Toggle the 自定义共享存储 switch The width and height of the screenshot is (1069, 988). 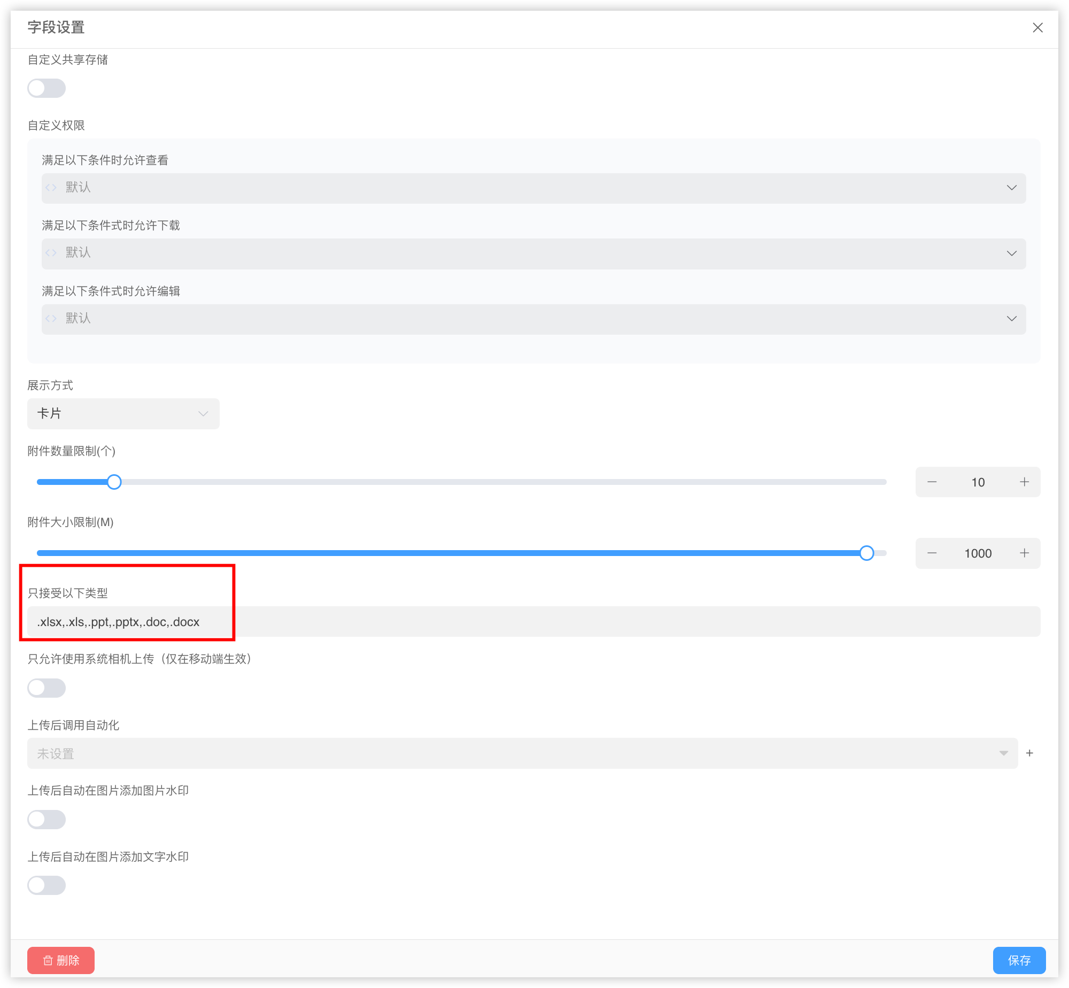point(47,88)
